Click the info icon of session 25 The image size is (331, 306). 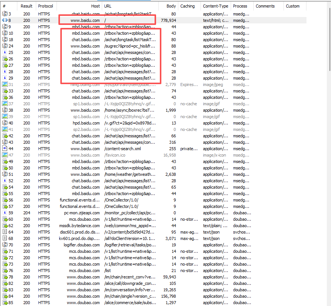click(x=5, y=52)
